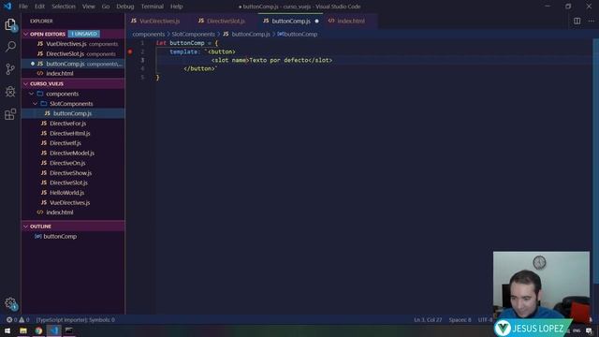Click the unsaved dot on buttonComp.js tab
The width and height of the screenshot is (599, 337).
pos(316,21)
